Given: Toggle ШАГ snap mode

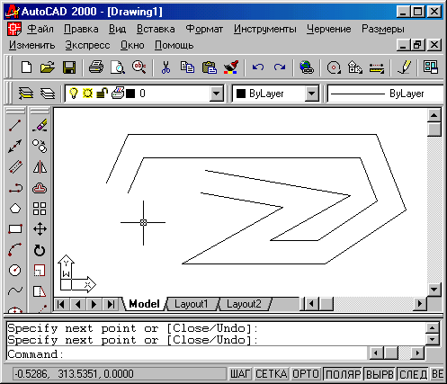Looking at the screenshot, I should [x=240, y=374].
